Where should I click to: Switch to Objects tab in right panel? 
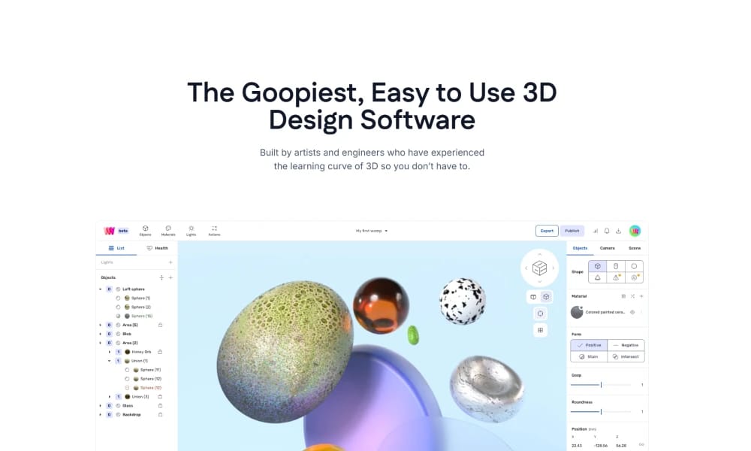click(x=580, y=248)
